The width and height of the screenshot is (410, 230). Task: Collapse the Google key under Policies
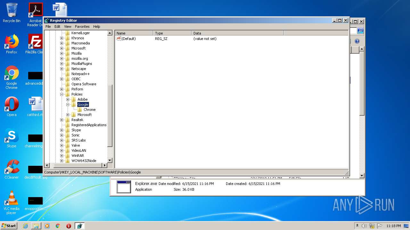coord(68,104)
